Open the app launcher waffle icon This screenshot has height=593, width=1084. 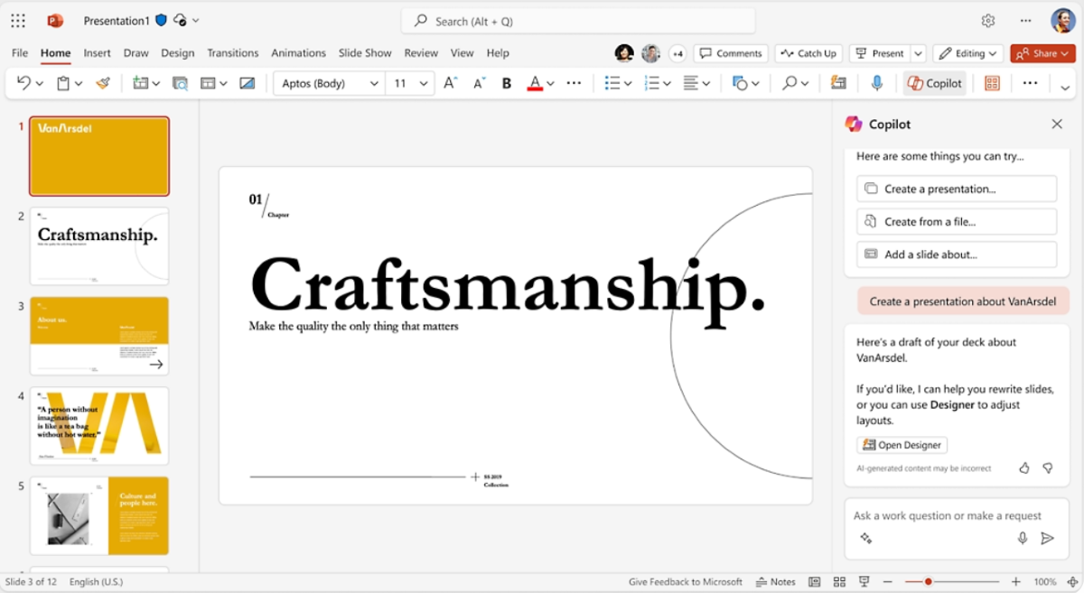pyautogui.click(x=18, y=20)
